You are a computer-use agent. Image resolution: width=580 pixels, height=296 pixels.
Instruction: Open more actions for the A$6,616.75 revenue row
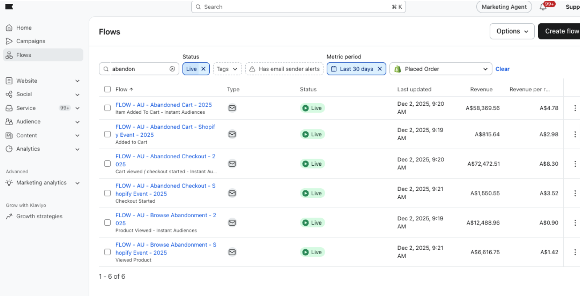(575, 252)
